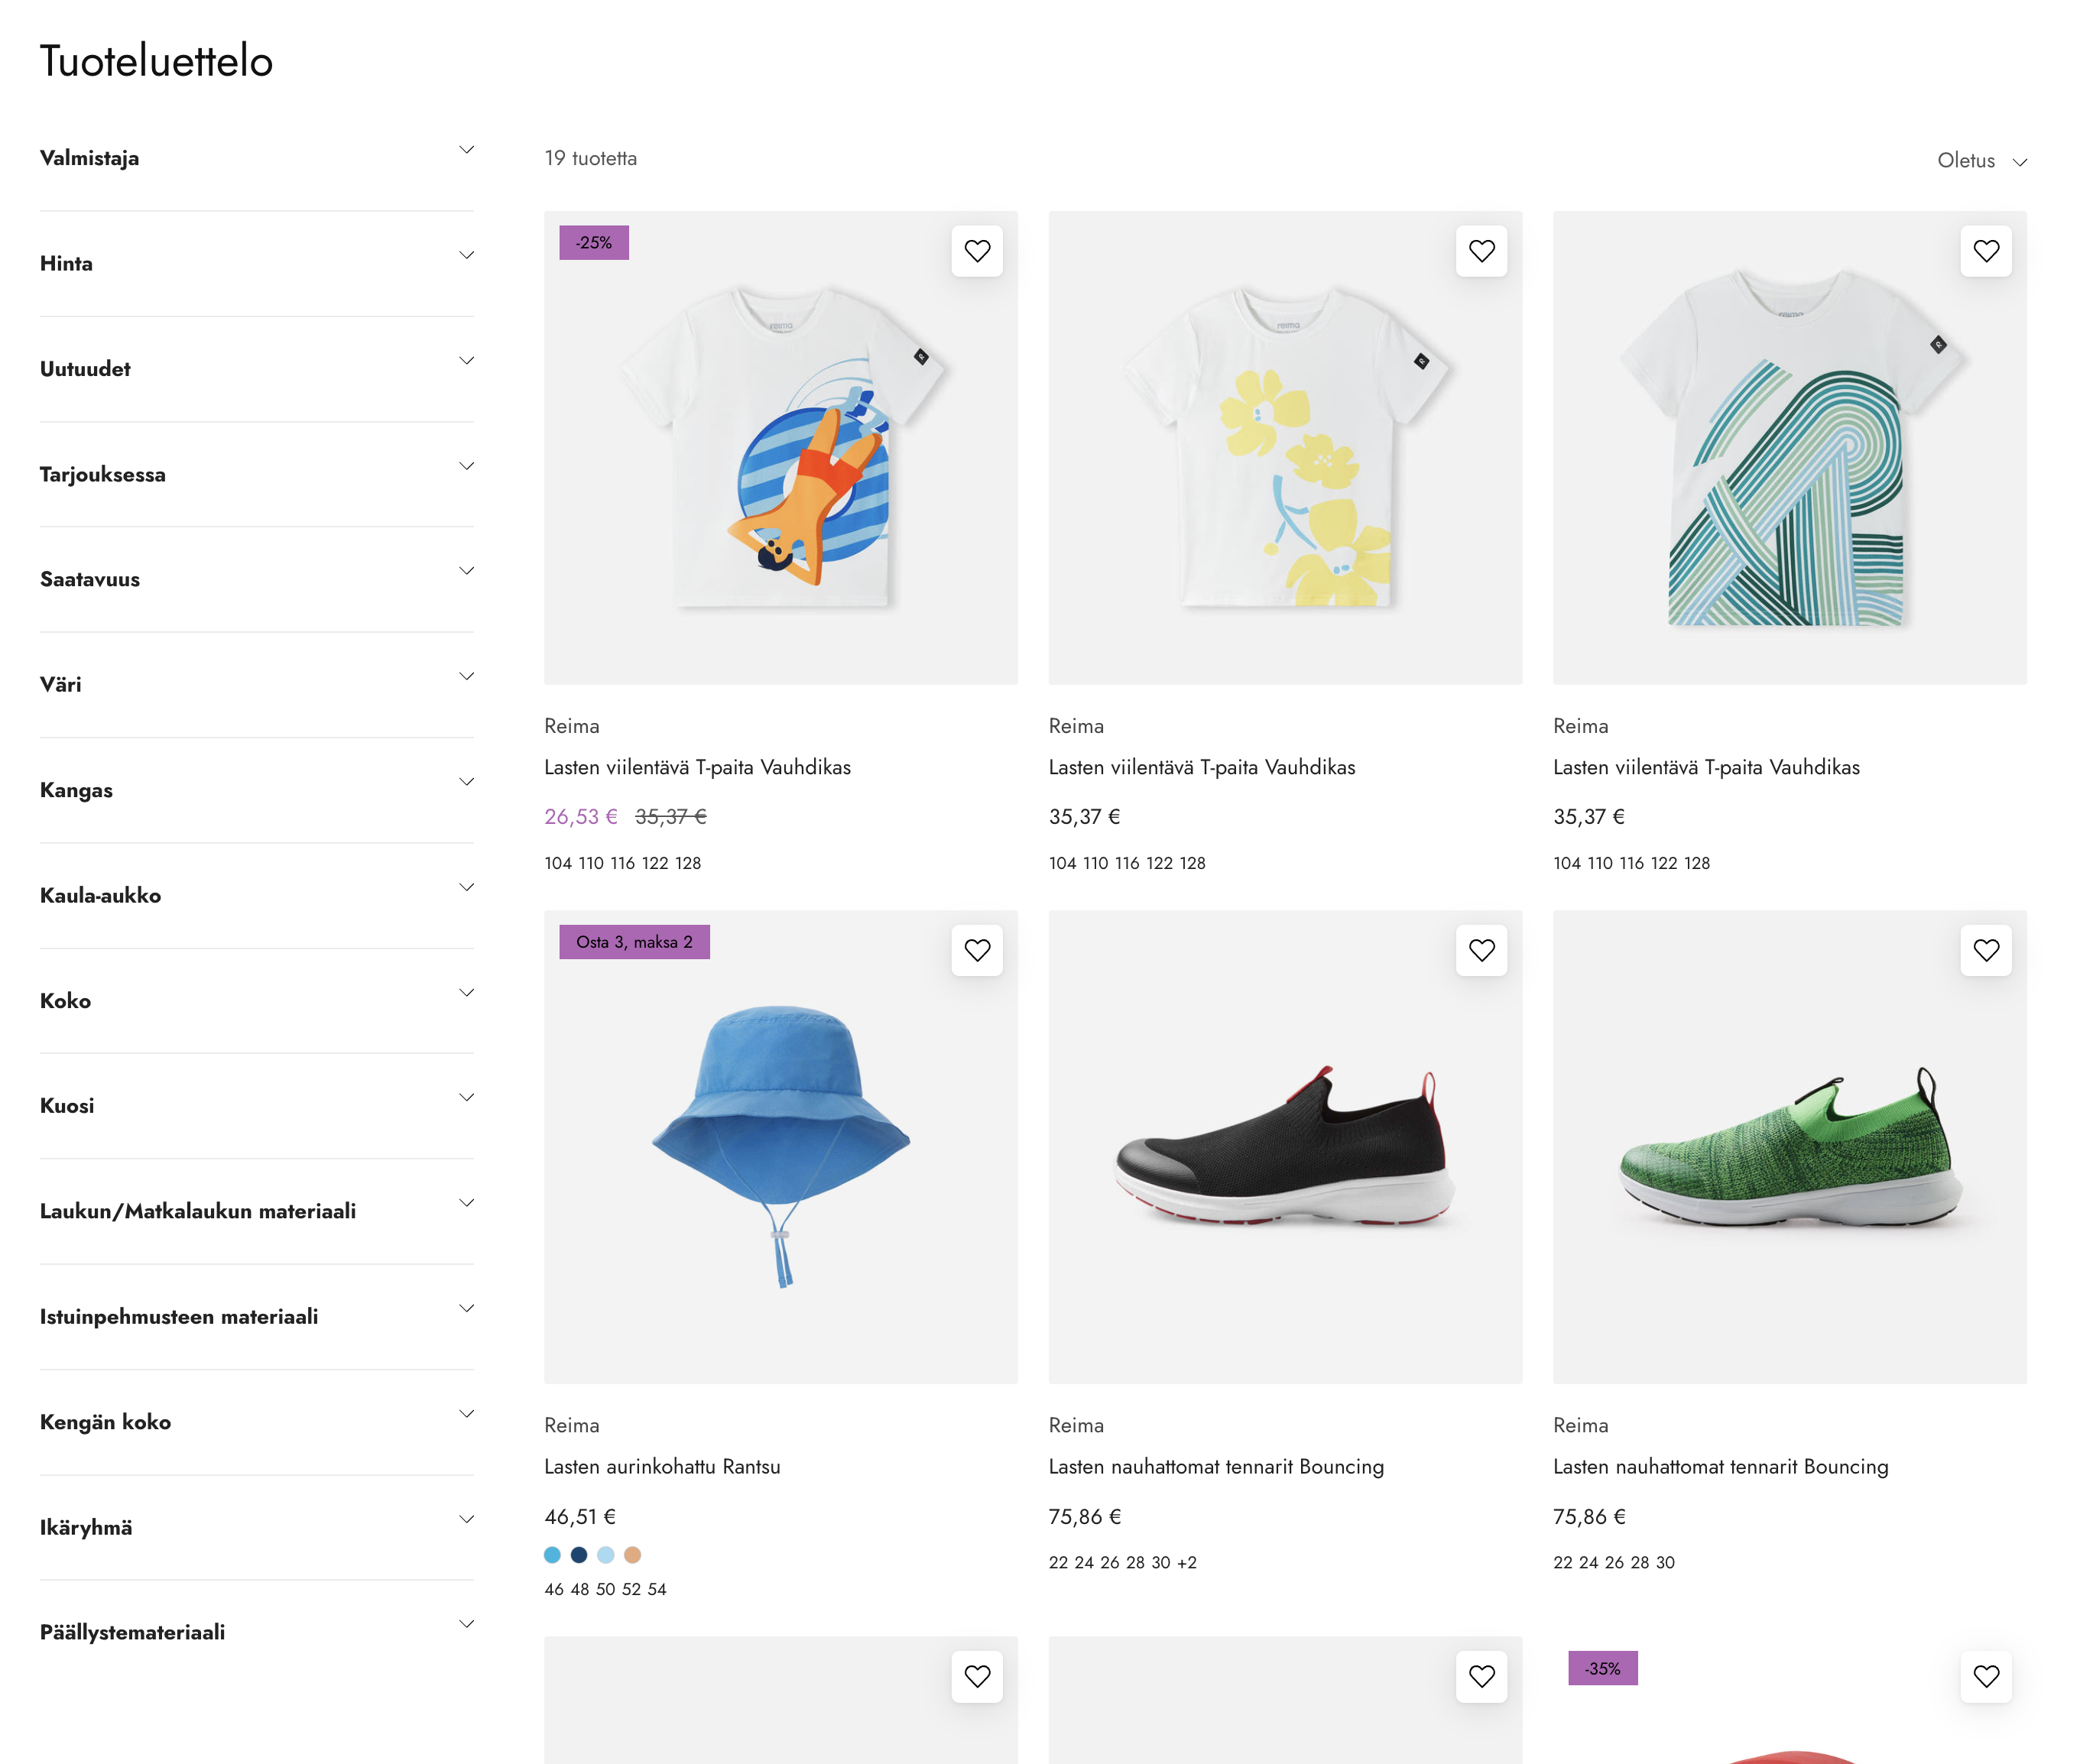The width and height of the screenshot is (2093, 1764).
Task: Expand Istuinpehmusteen materiaali filter
Action: [257, 1317]
